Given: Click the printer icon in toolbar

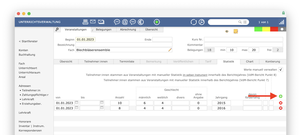Looking at the screenshot, I should click(85, 22).
